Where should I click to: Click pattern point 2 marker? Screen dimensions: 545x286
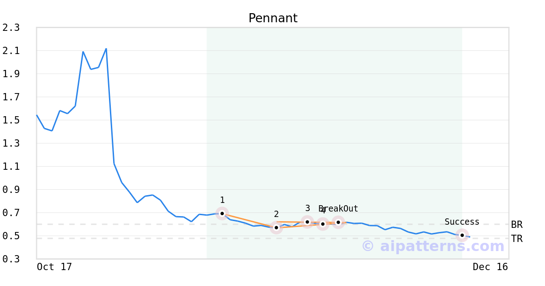276,227
